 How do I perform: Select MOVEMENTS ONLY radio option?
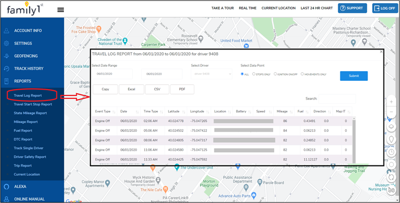[x=302, y=74]
